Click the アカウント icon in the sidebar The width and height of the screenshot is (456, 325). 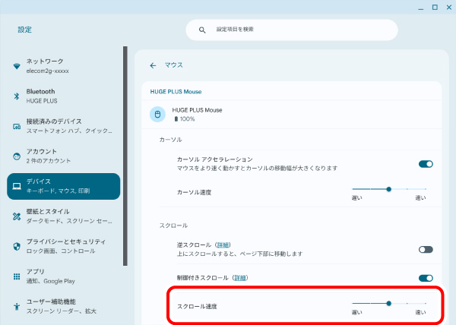pos(17,156)
